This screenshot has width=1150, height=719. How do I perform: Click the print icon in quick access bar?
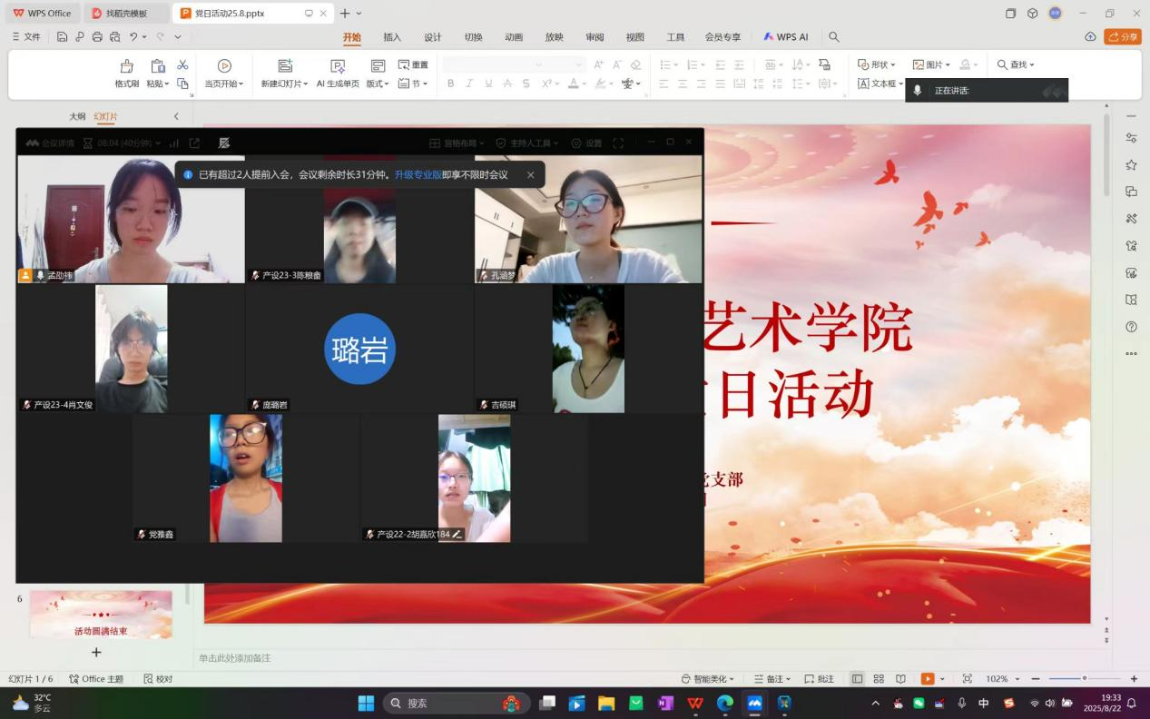click(x=97, y=37)
